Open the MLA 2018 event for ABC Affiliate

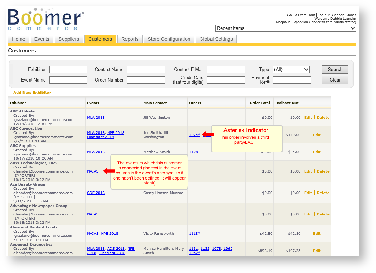tap(96, 117)
